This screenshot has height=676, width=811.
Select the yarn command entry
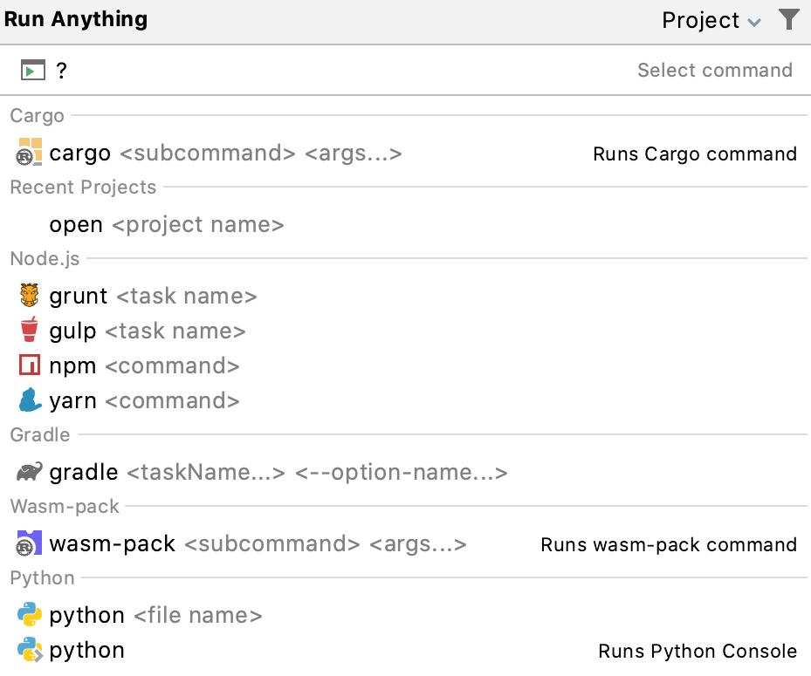(131, 400)
